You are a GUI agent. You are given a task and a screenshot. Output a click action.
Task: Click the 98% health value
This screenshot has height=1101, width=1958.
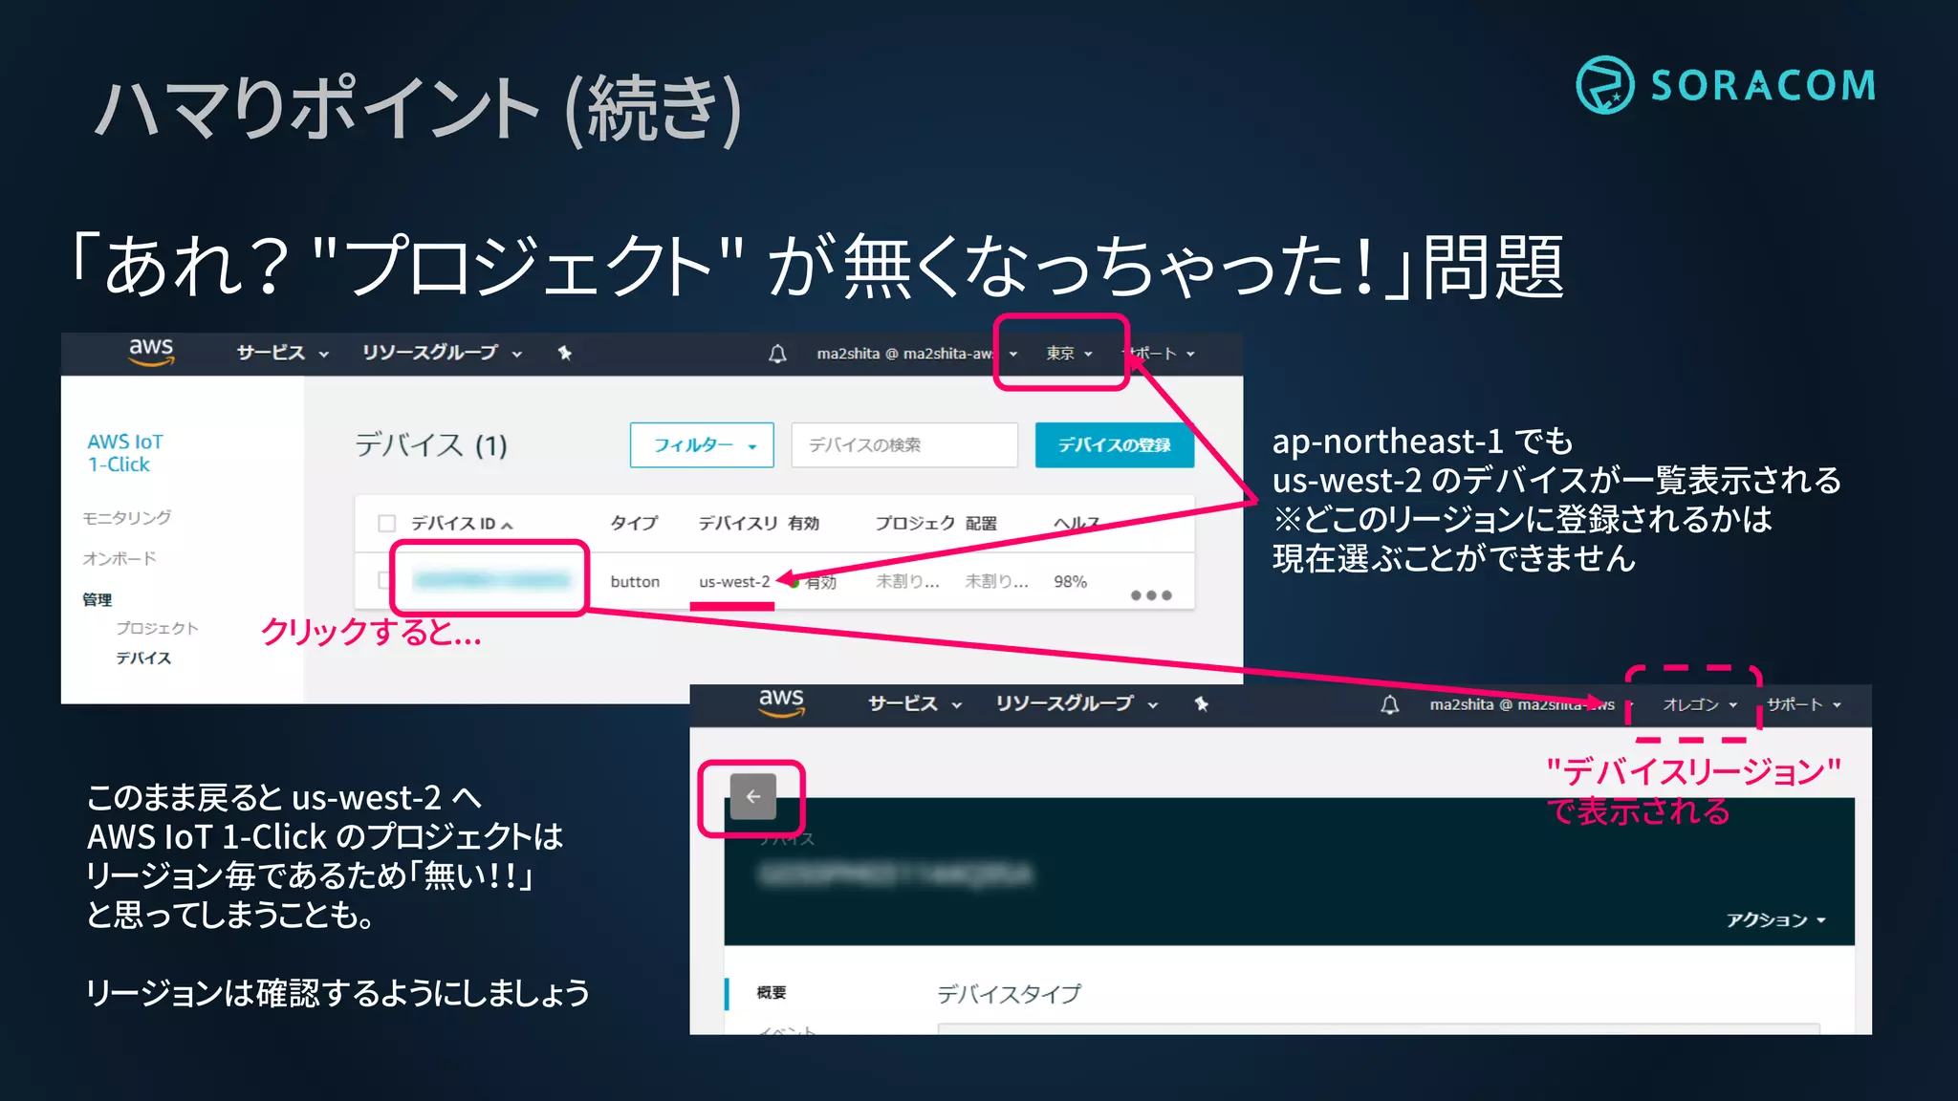1070,582
